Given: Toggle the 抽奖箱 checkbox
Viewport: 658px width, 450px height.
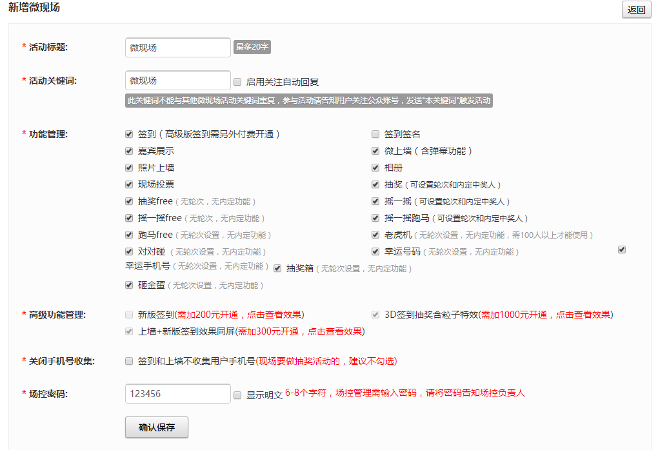Looking at the screenshot, I should pos(277,268).
